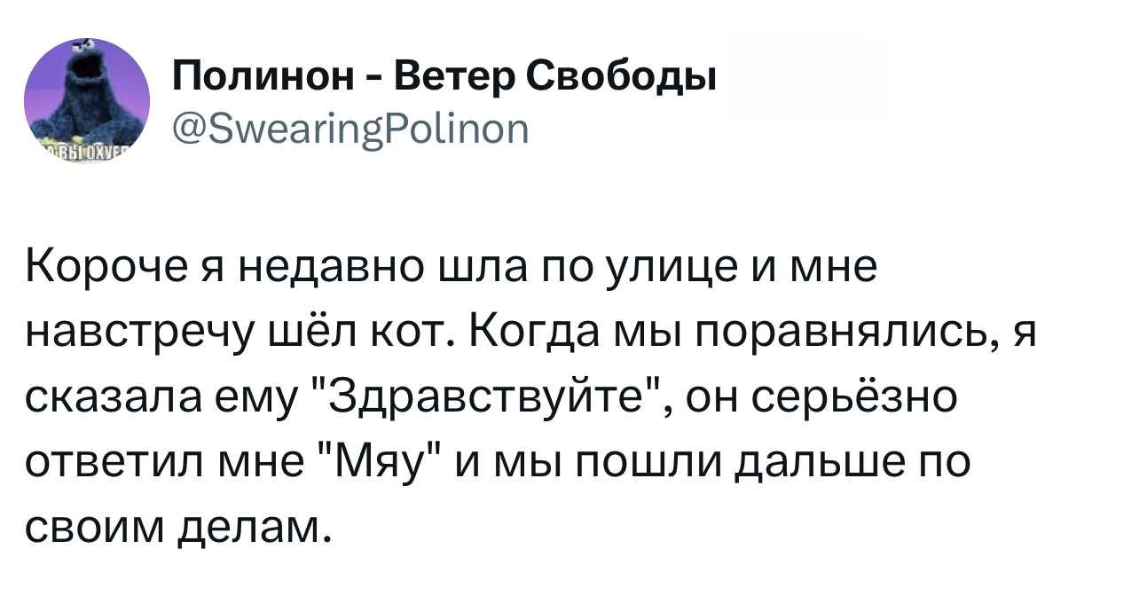Screen dimensions: 1139x604
Task: Click the caption banner on avatar image
Action: (x=87, y=153)
